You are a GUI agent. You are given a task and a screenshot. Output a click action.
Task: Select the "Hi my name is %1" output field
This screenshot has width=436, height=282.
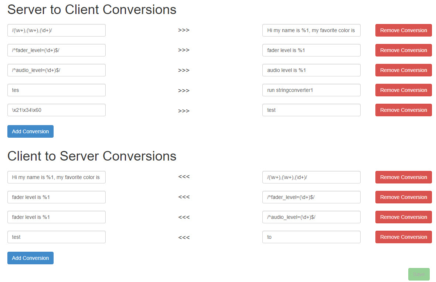pos(311,30)
